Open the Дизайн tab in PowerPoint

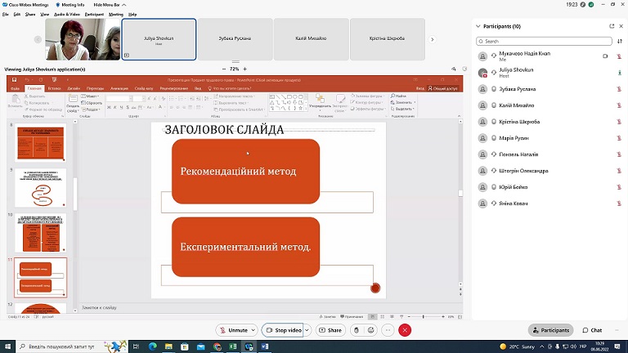coord(74,88)
